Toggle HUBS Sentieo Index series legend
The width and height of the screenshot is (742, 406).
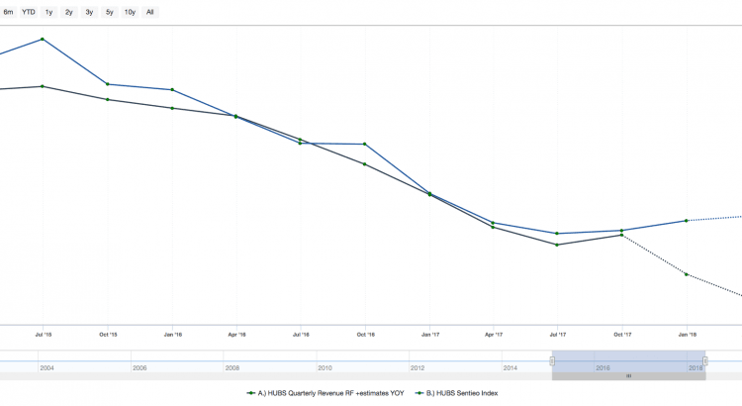coord(455,393)
